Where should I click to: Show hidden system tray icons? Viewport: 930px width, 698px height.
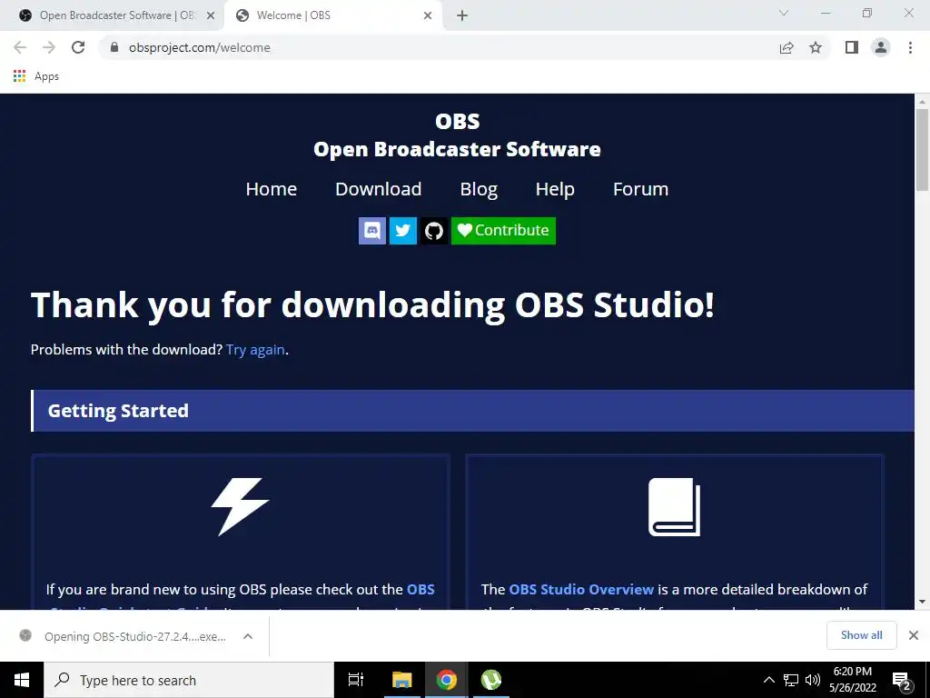click(768, 680)
